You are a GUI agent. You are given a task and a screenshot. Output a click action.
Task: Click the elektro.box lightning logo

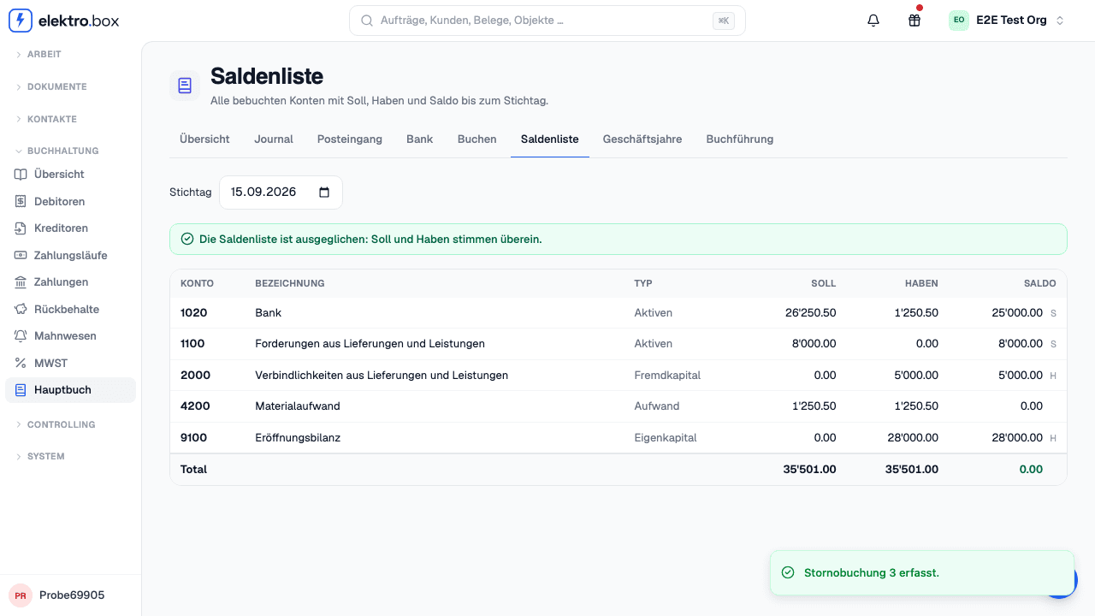coord(21,21)
